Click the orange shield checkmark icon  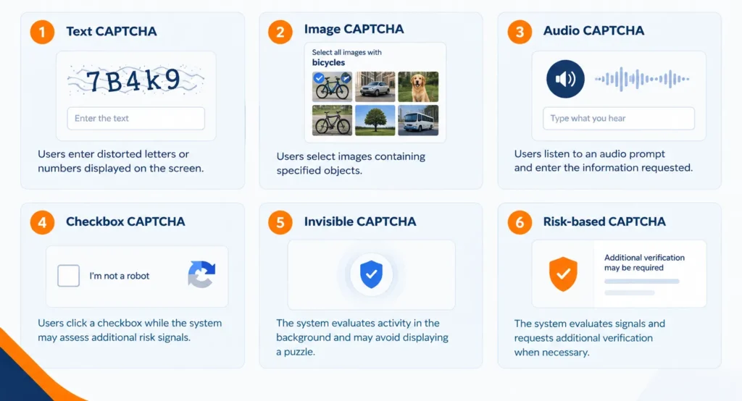pyautogui.click(x=562, y=274)
